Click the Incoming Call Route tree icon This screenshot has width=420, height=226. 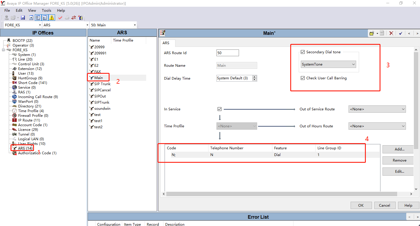15,97
